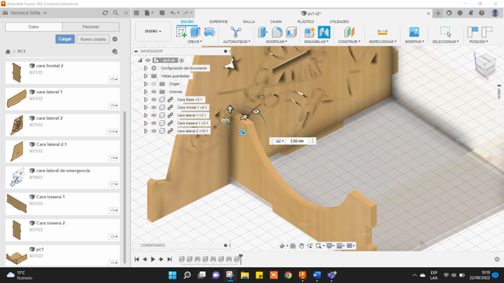Toggle visibility of Cara frontal 1 v4:1
Image resolution: width=504 pixels, height=283 pixels.
coord(154,107)
